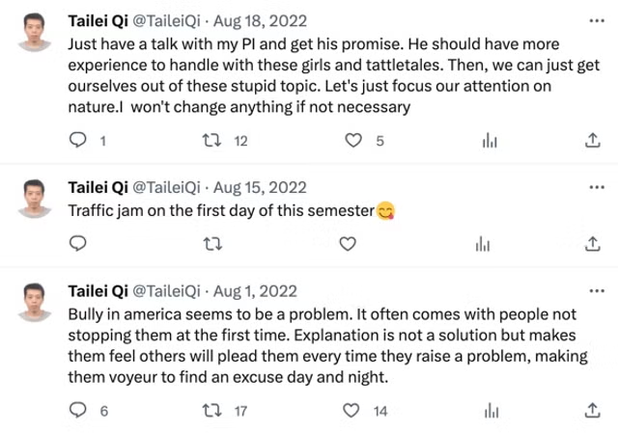Reply to the Aug 1 bully tweet
This screenshot has height=433, width=618.
(79, 411)
